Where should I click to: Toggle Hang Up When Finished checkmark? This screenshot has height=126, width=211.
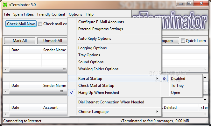(x=72, y=93)
